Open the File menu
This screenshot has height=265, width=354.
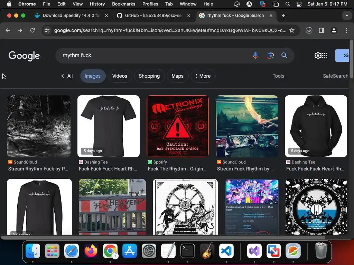click(x=47, y=4)
